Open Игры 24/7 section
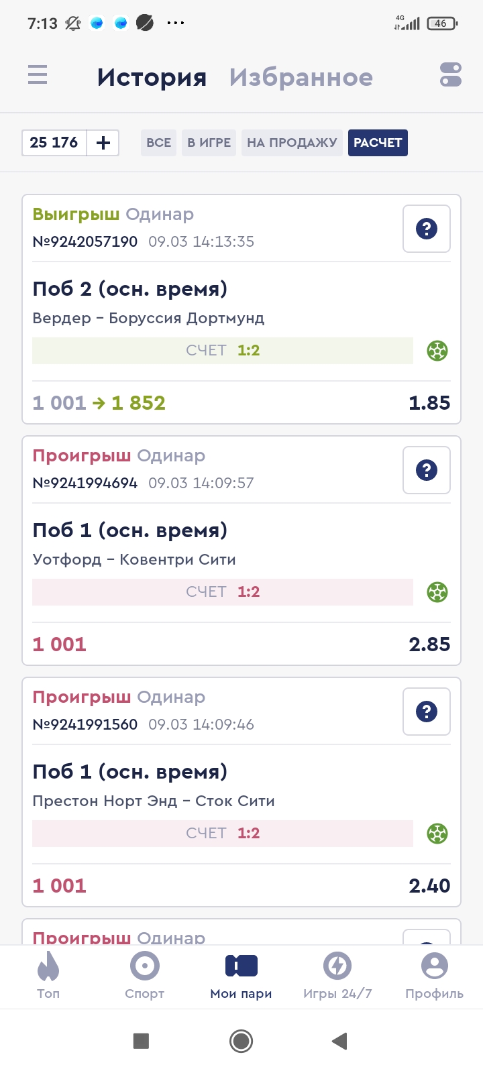Image resolution: width=483 pixels, height=1073 pixels. (337, 976)
